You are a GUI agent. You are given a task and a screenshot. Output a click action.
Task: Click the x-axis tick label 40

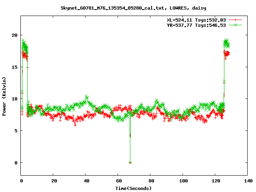(x=86, y=181)
